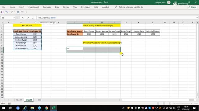Viewport: 199px width, 111px height.
Task: Click Nayan Ram cell in row 3
Action: click(139, 31)
